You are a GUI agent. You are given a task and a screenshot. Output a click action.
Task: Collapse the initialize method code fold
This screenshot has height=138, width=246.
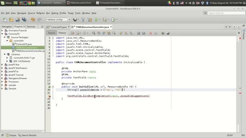tap(53, 87)
